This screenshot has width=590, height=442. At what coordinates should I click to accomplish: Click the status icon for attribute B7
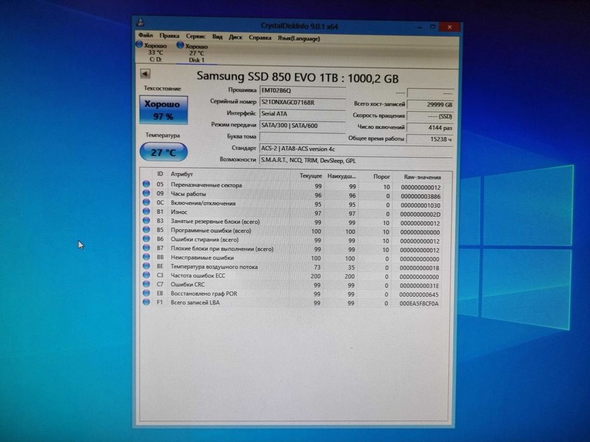(x=146, y=248)
